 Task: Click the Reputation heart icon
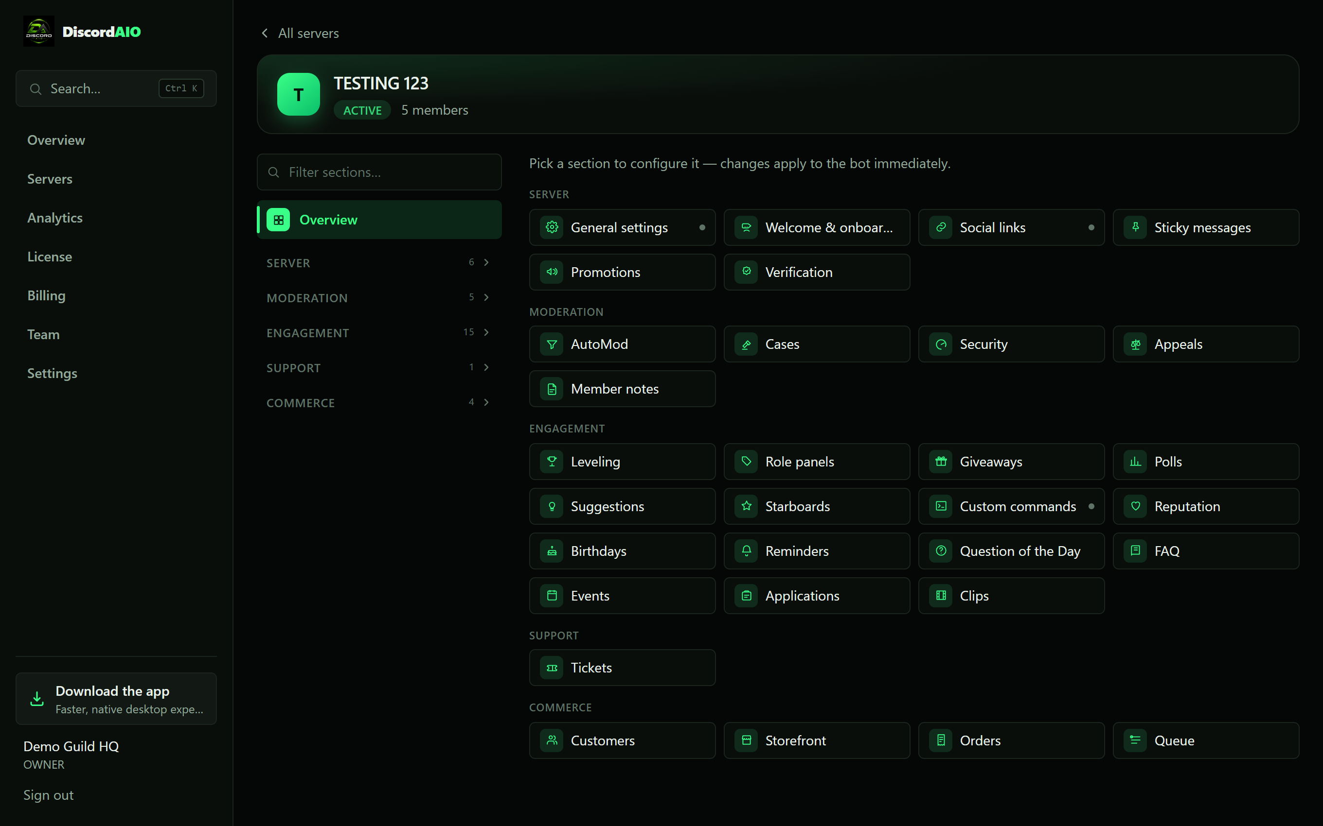pos(1135,506)
